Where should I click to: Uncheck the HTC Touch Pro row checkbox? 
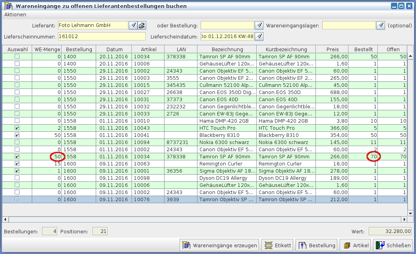point(17,128)
